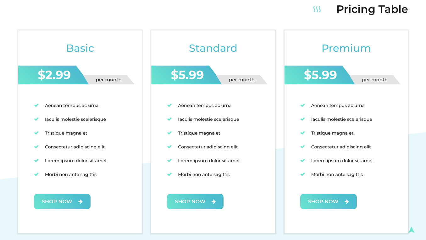Click the per month label in Premium card
This screenshot has height=240, width=426.
375,80
